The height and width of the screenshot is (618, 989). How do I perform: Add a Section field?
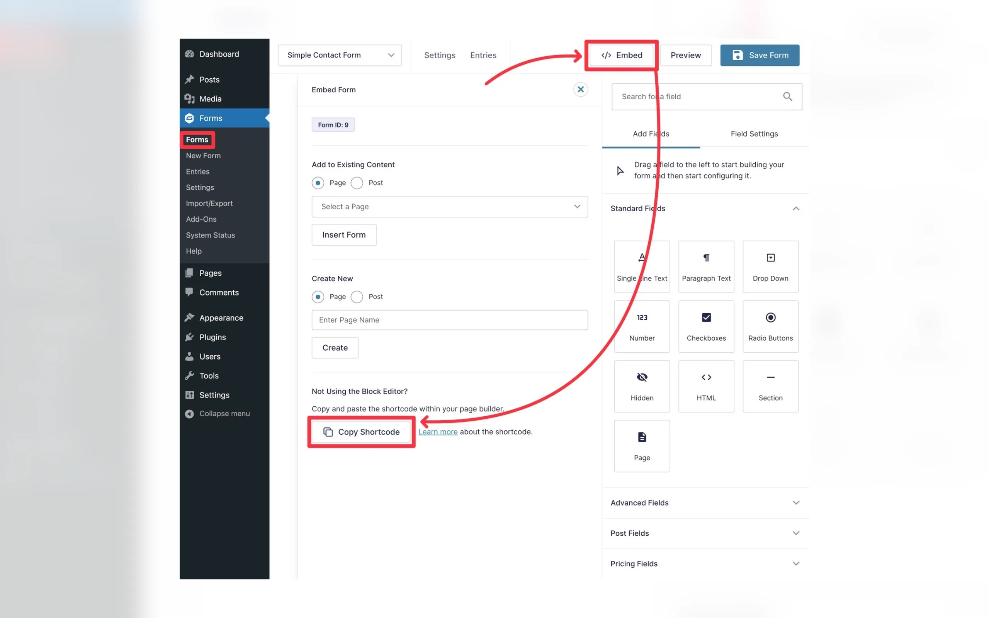[770, 386]
